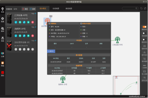Viewport: 148px width, 98px height.
Task: Select the 指挥所-20号 device thumbnail
Action: (9, 32)
